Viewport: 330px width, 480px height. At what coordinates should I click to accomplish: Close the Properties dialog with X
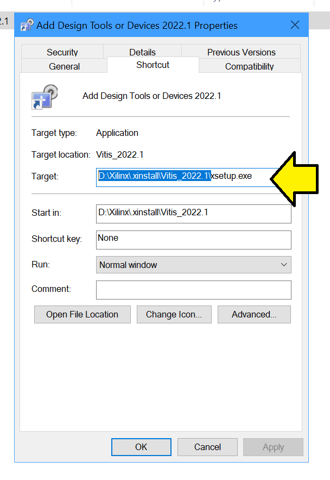tap(295, 25)
